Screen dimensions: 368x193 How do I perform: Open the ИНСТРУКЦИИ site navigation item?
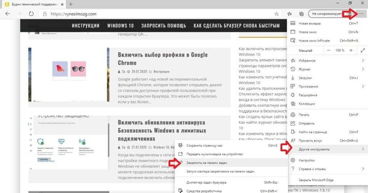click(x=86, y=26)
